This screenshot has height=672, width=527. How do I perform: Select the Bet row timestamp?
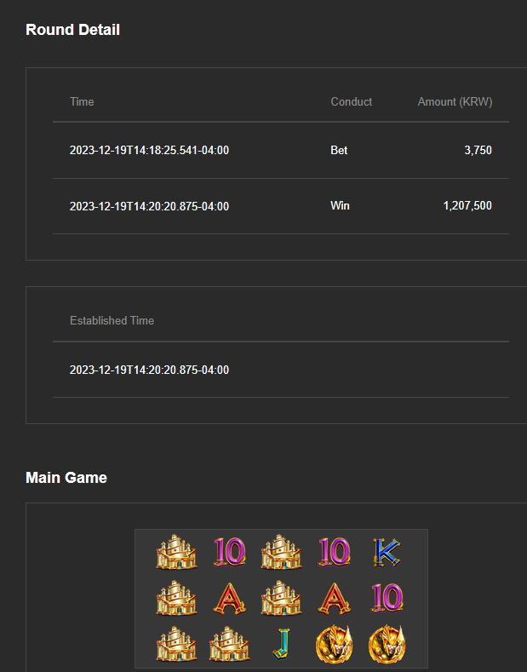149,150
